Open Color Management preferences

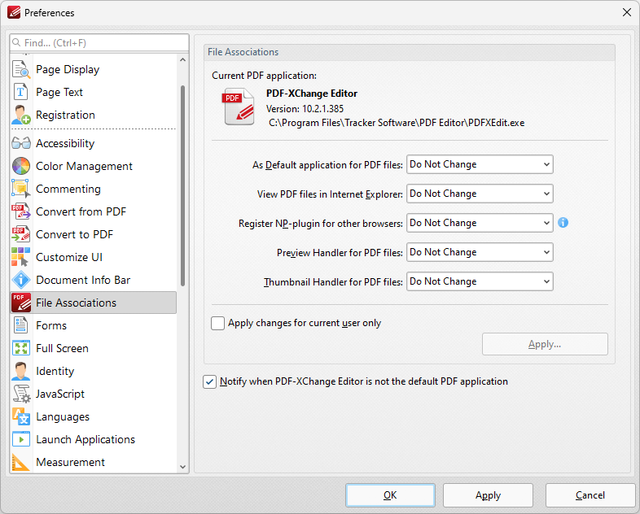[94, 166]
